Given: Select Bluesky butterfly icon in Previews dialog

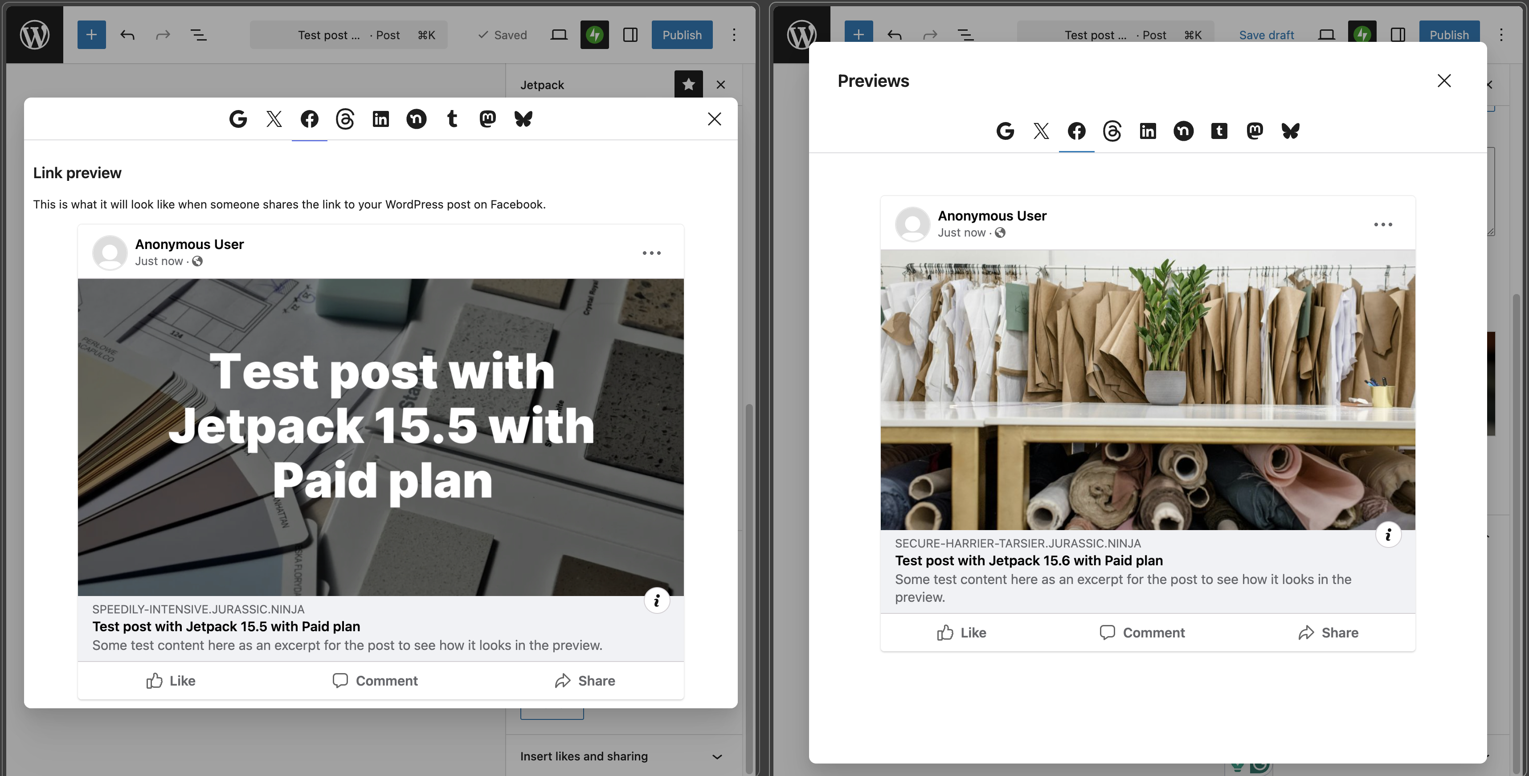Looking at the screenshot, I should click(x=1290, y=131).
